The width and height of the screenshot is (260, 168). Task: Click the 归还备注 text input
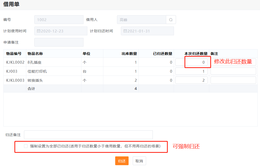coord(88,135)
